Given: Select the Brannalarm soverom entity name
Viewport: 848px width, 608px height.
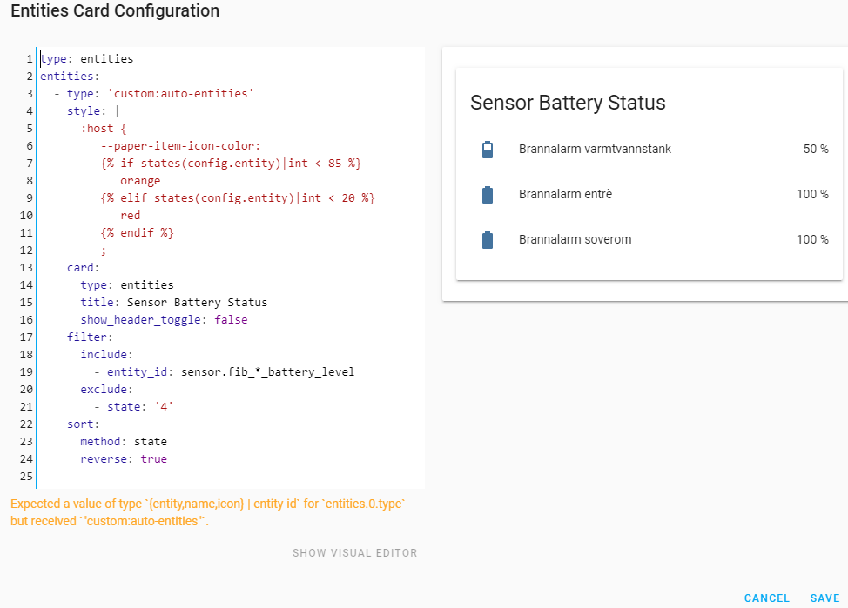Looking at the screenshot, I should click(575, 239).
